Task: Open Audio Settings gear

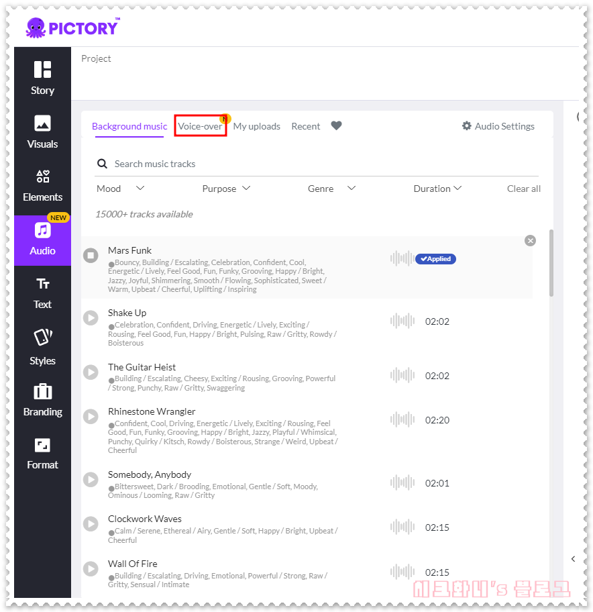Action: tap(498, 126)
